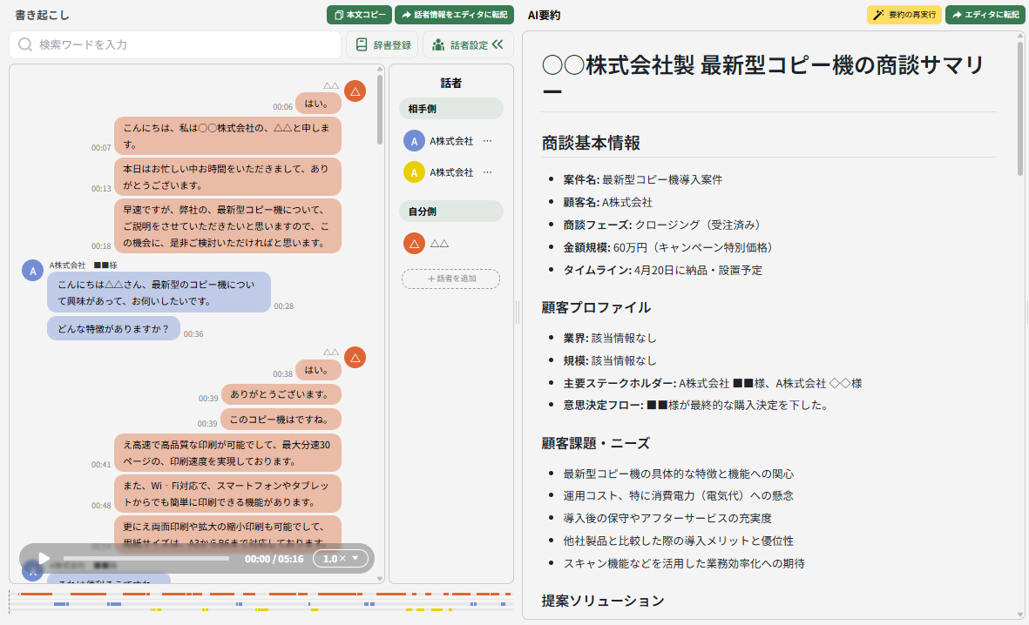Click the book icon on 辞書登録 button
The width and height of the screenshot is (1029, 625).
pos(362,44)
